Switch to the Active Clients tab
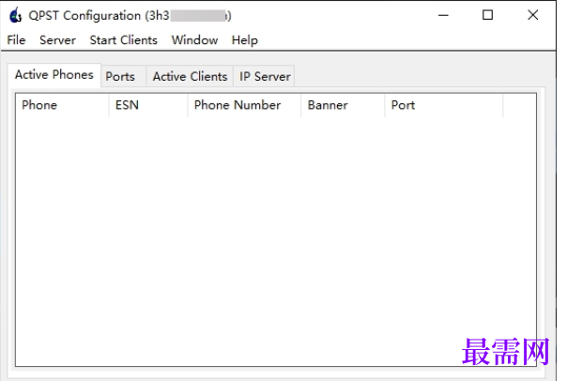 tap(190, 76)
